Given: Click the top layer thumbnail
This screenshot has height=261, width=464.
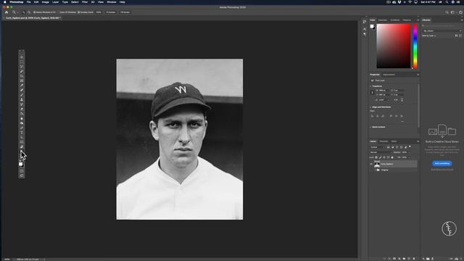Looking at the screenshot, I should click(377, 164).
